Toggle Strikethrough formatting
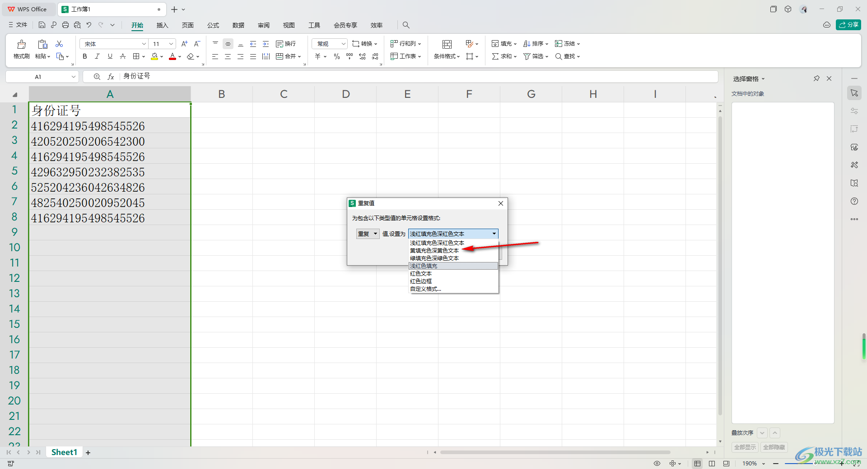The height and width of the screenshot is (469, 867). (x=123, y=56)
